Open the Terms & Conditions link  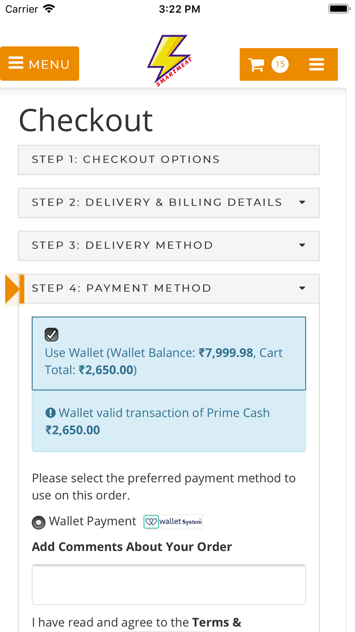pyautogui.click(x=217, y=622)
